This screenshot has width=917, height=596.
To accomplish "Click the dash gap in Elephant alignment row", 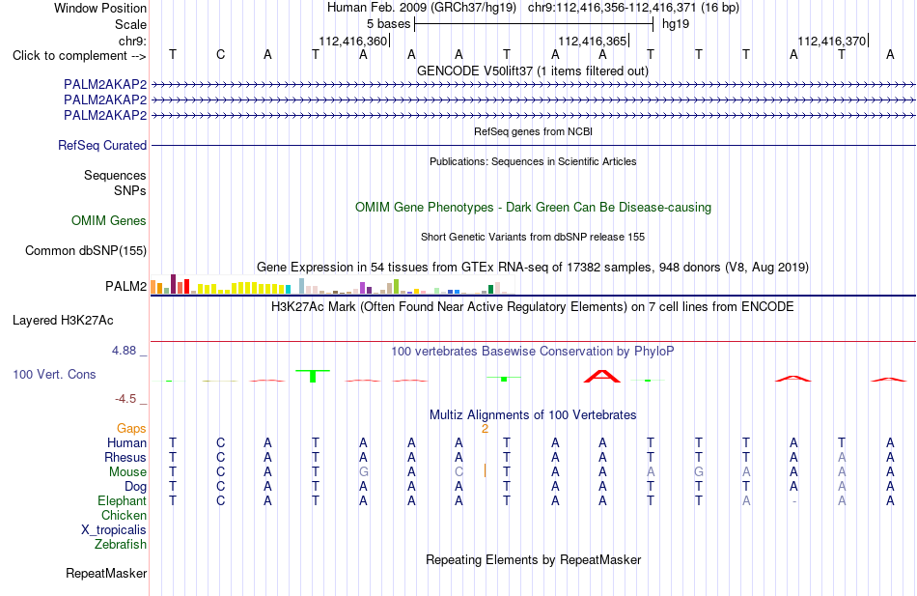I will tap(793, 501).
